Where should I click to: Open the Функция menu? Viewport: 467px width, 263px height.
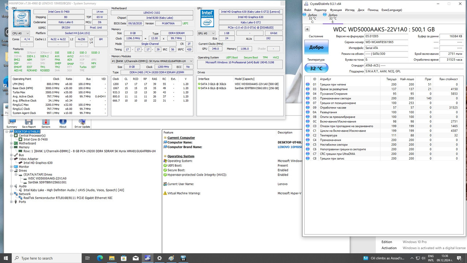click(x=336, y=10)
